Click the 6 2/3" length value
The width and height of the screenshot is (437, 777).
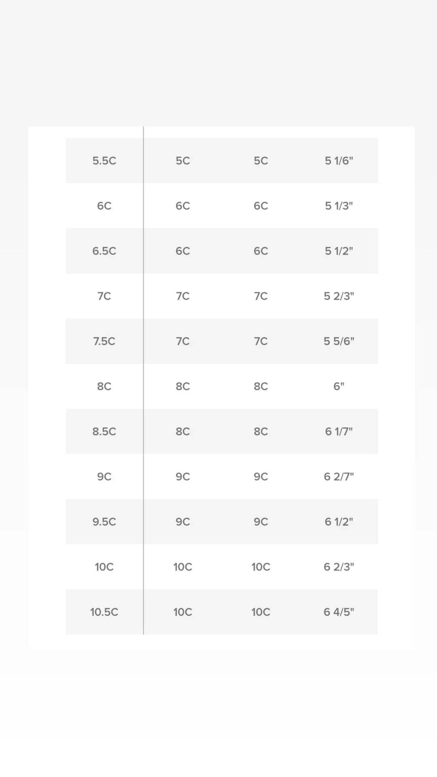pyautogui.click(x=339, y=567)
